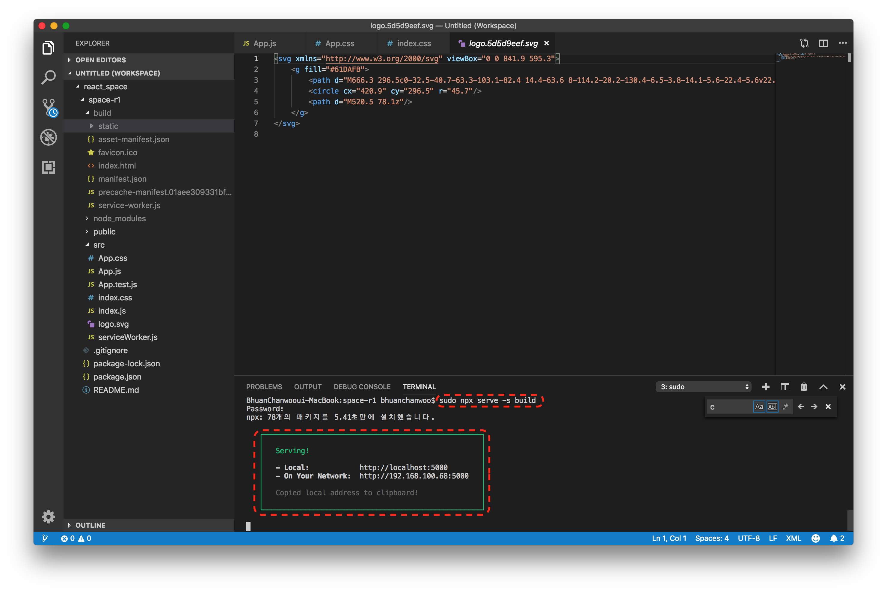Open the Search view in activity bar
The width and height of the screenshot is (887, 593).
(x=48, y=77)
